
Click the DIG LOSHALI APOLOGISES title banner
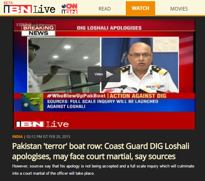109,28
